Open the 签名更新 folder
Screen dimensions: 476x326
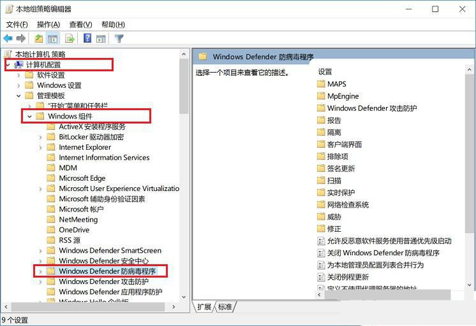[336, 169]
